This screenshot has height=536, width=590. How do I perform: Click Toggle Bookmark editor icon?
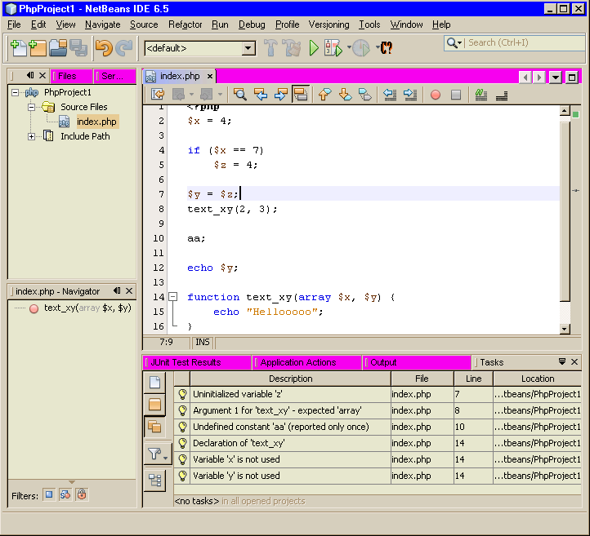(365, 95)
